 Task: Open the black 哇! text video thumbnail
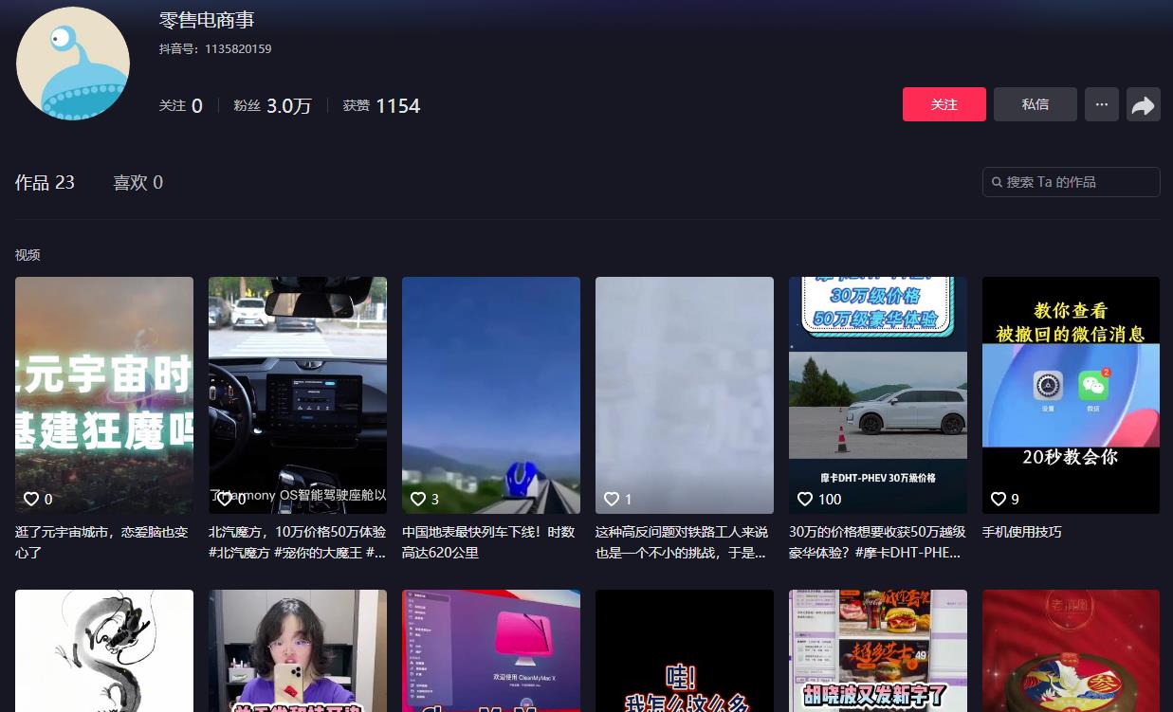685,650
